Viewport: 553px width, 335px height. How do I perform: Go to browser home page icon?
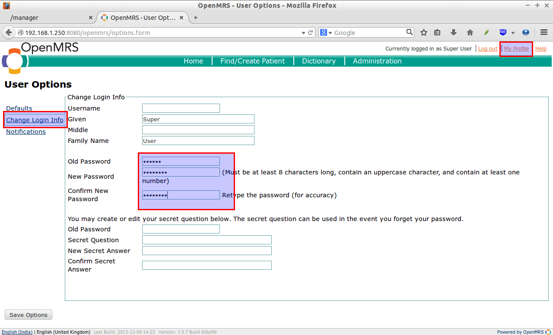[x=470, y=32]
